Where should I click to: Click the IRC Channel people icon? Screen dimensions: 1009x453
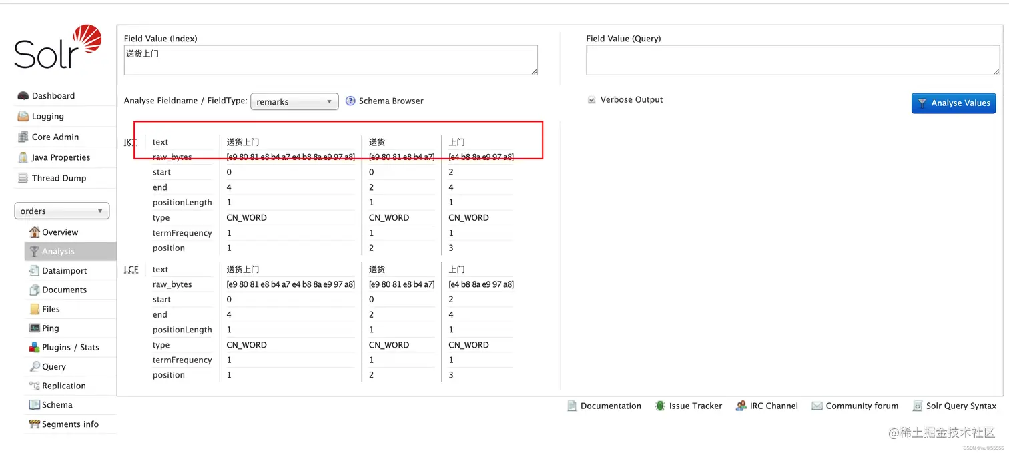[x=741, y=406]
